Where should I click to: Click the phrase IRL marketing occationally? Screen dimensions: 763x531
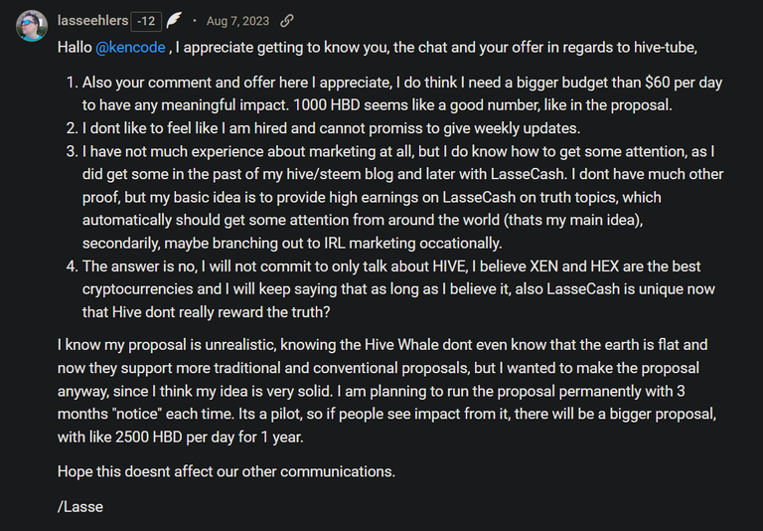[412, 243]
